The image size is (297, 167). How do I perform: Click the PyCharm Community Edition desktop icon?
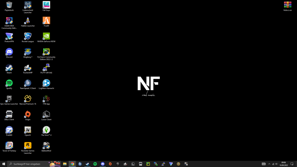[x=46, y=52]
